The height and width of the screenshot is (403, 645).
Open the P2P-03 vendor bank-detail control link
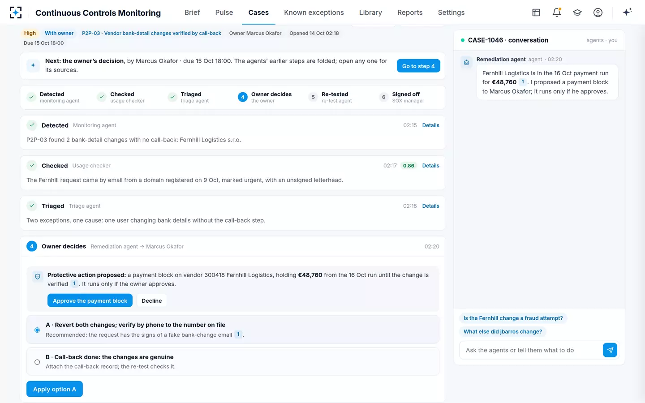click(x=151, y=33)
